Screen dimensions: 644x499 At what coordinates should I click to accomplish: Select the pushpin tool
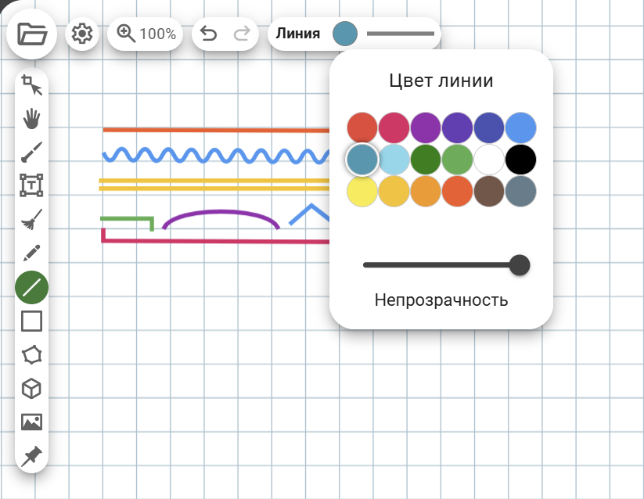tap(32, 457)
